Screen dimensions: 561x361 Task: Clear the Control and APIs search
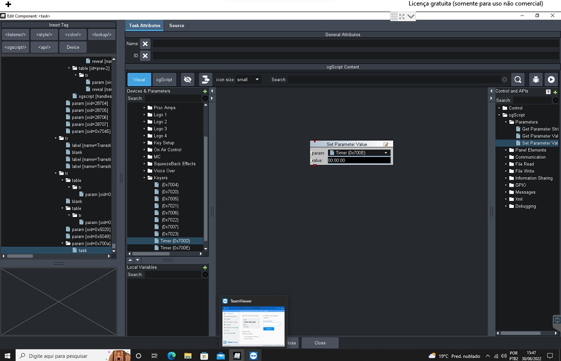[555, 100]
